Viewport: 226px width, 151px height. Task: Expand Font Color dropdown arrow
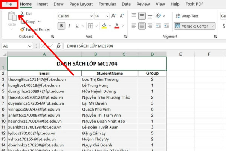point(123,26)
